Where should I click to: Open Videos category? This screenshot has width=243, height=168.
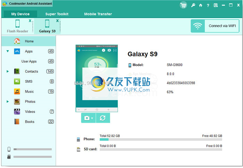(30, 112)
